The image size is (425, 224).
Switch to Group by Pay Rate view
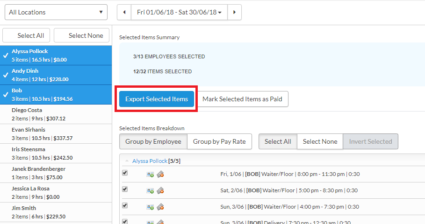click(219, 141)
